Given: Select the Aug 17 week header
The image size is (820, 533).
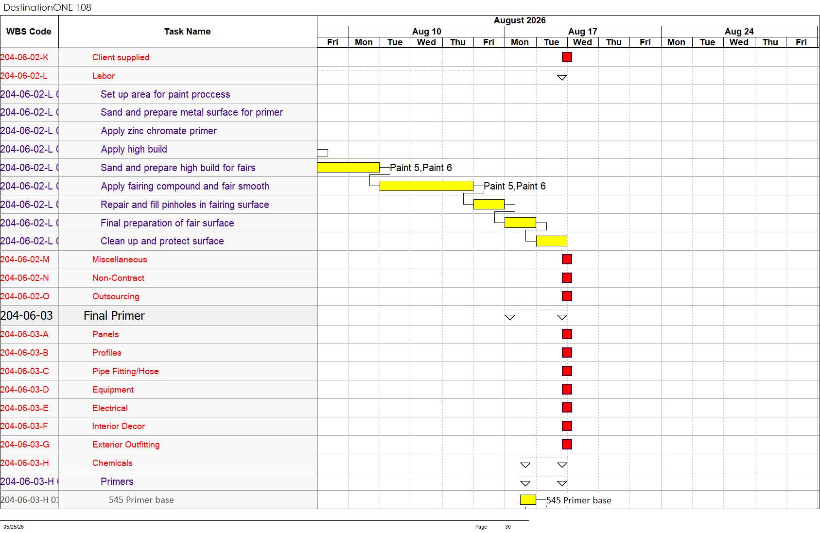Looking at the screenshot, I should click(x=583, y=32).
